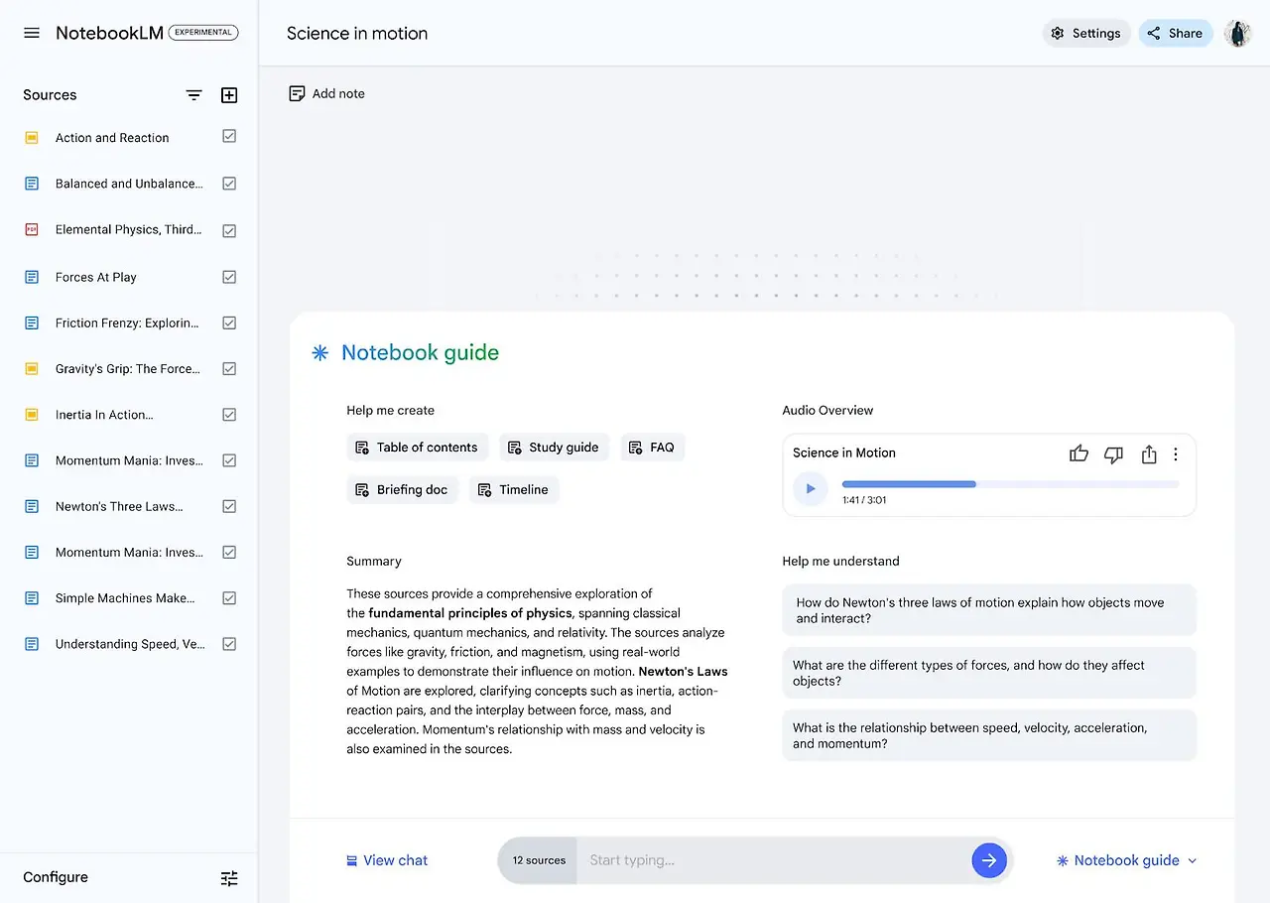Uncheck the Action and Reaction source
Image resolution: width=1270 pixels, height=903 pixels.
pos(229,137)
